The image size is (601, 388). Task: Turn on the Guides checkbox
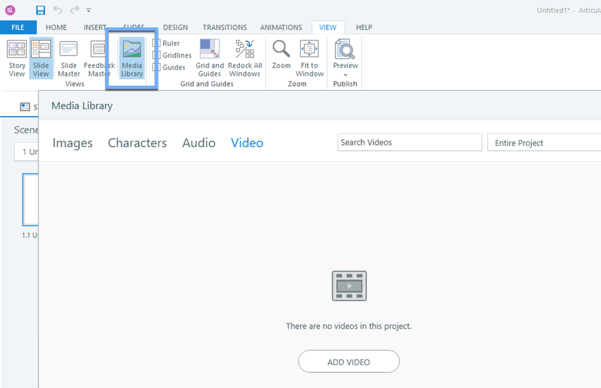(x=157, y=67)
